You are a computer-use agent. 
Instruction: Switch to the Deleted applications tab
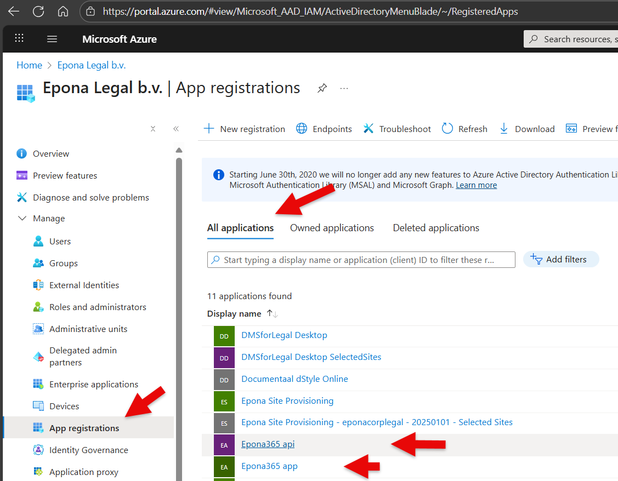436,228
